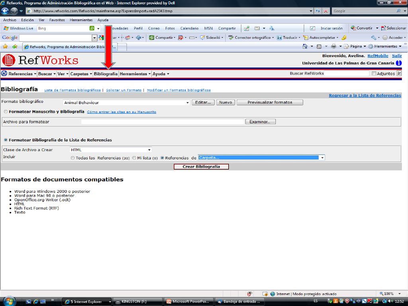408x306 pixels.
Task: Click the RefWorks logo
Action: point(40,60)
